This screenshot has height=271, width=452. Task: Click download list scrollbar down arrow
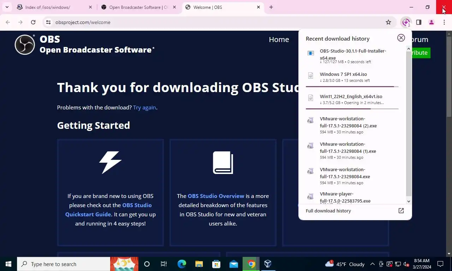[409, 201]
